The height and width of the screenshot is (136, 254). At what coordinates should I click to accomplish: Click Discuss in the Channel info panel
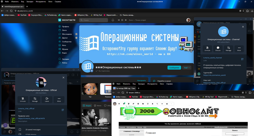[x=218, y=49]
